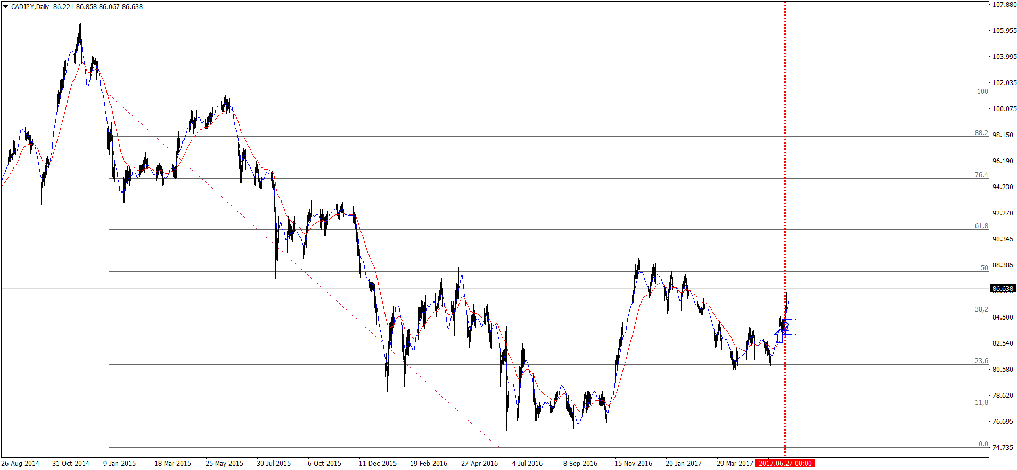
Task: Click the Fibonacci 11.8 level label
Action: tap(981, 402)
